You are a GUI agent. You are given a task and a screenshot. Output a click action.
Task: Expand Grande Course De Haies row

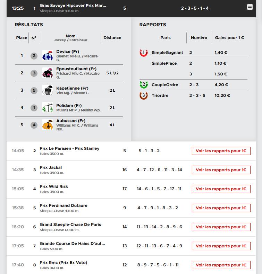pos(131,246)
